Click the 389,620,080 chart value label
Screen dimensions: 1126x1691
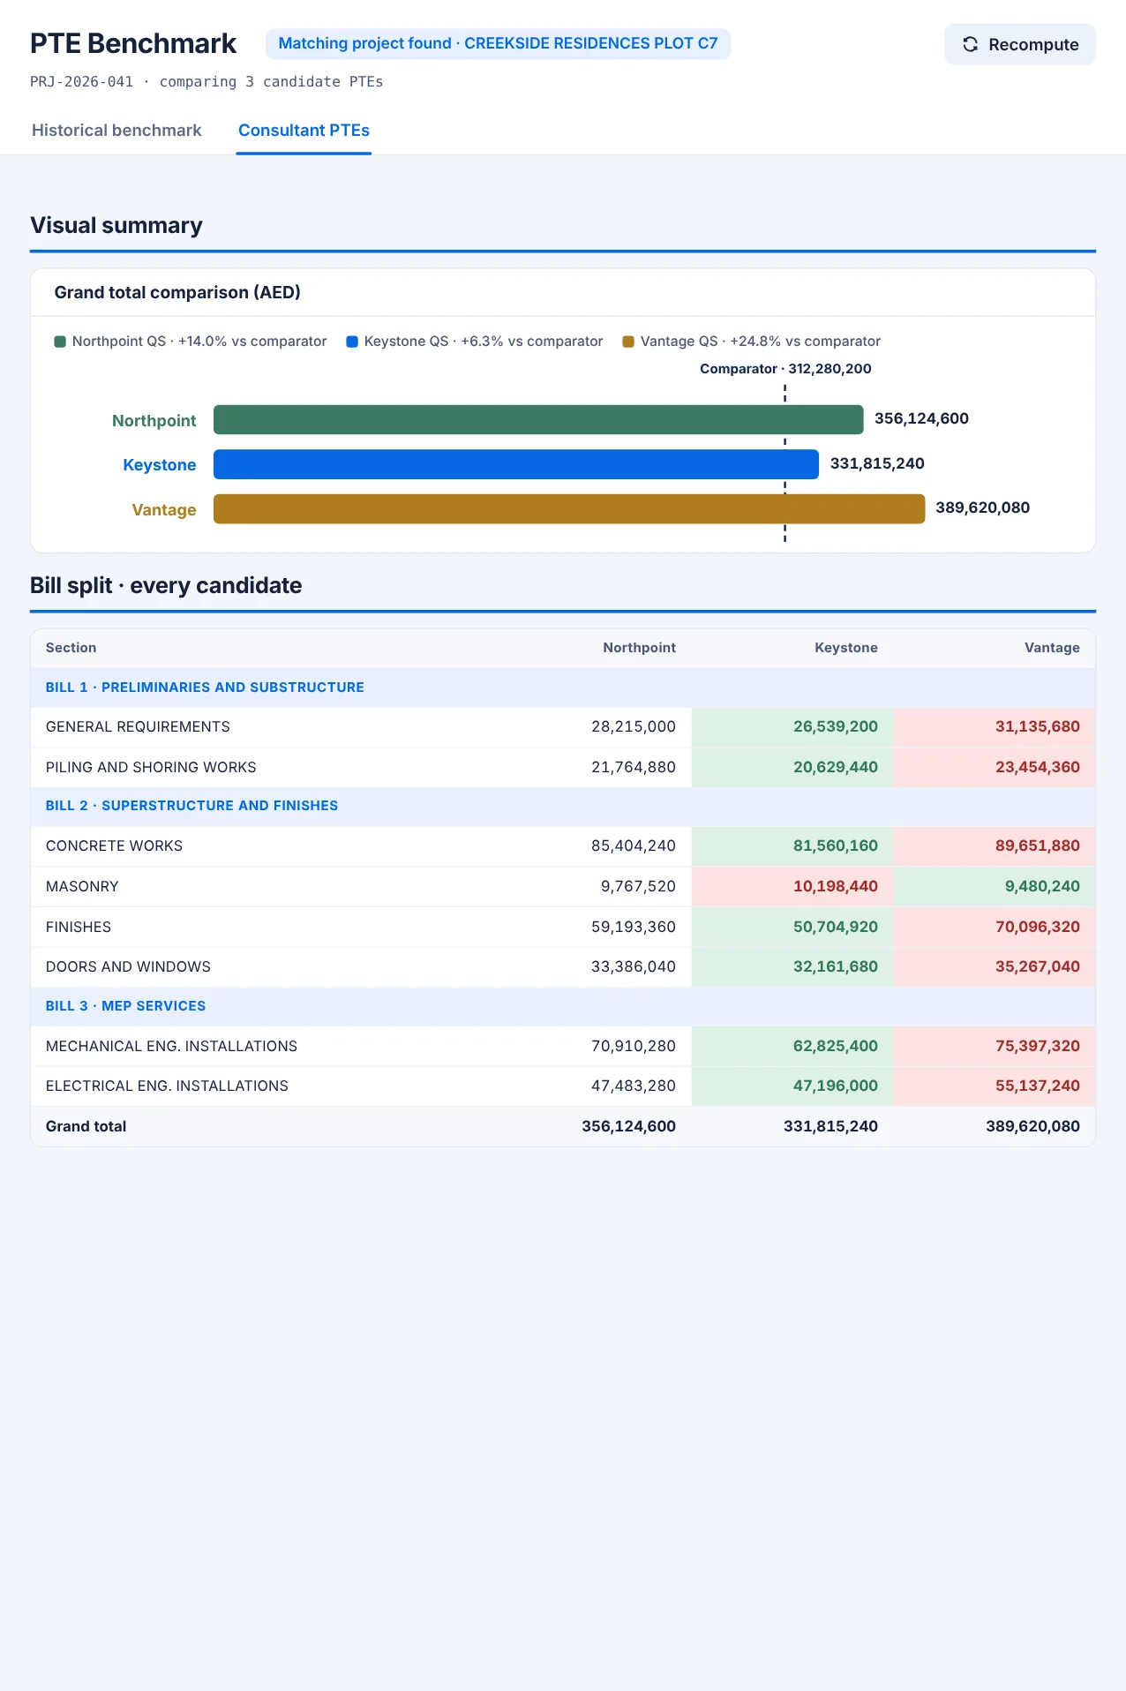(x=982, y=507)
